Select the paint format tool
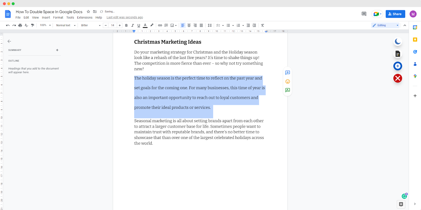Image resolution: width=421 pixels, height=210 pixels. click(x=33, y=25)
